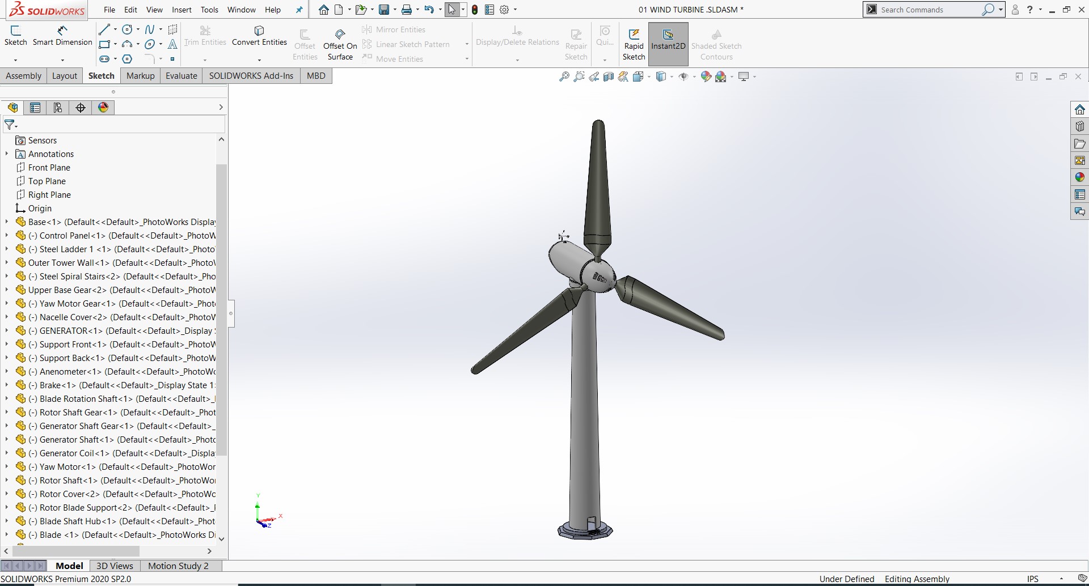Screen dimensions: 1089x586
Task: Open the ConfigurationManager tab icon
Action: [58, 108]
